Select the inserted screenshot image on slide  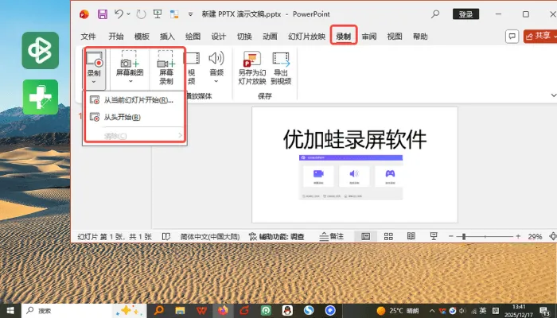click(351, 177)
